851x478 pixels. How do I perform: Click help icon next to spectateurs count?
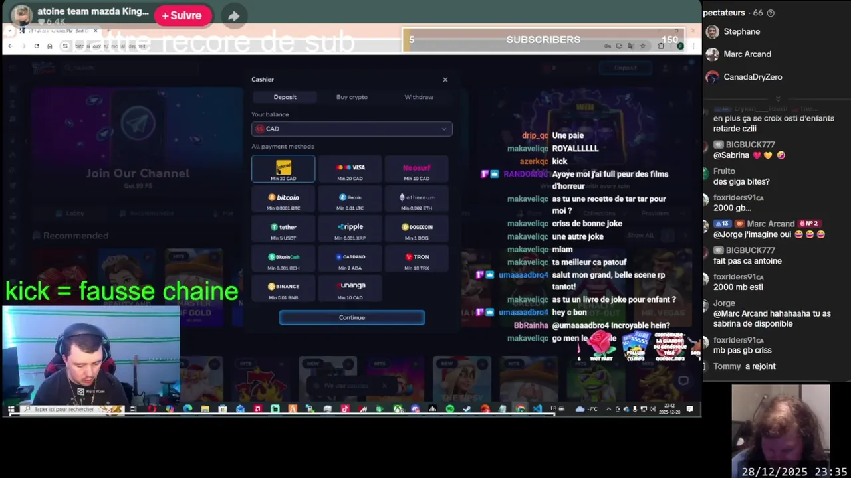(771, 13)
